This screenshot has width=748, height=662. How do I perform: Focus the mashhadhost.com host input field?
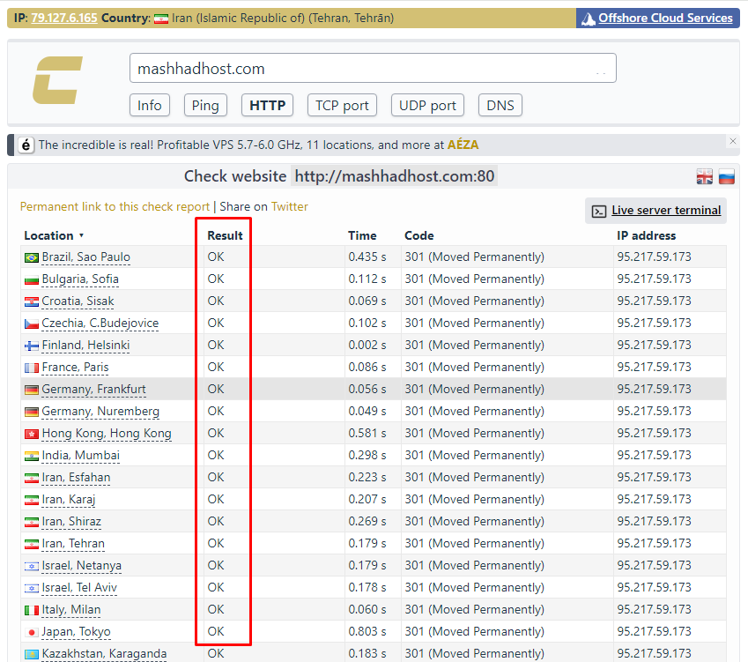pyautogui.click(x=361, y=69)
